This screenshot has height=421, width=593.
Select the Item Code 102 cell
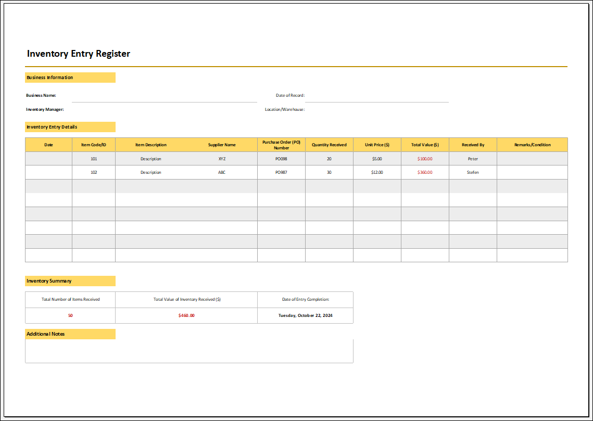(x=93, y=172)
